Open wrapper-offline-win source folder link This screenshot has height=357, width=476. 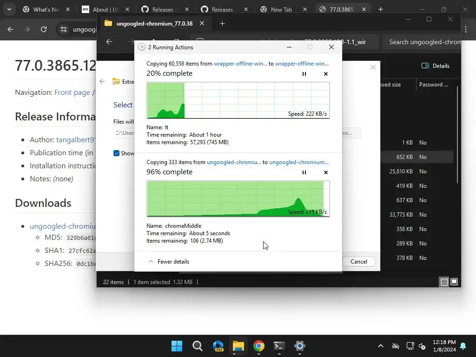(x=240, y=63)
